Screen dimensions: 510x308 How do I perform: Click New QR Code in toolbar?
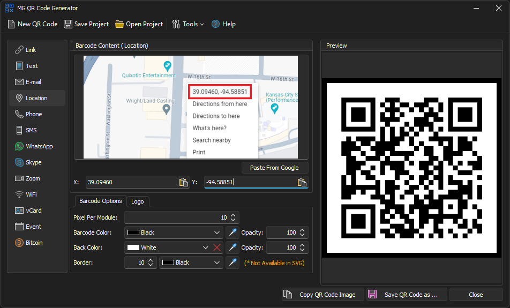[x=33, y=24]
